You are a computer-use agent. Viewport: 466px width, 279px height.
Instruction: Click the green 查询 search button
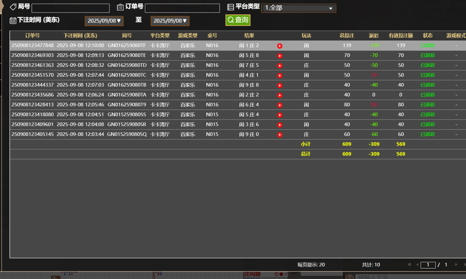coord(238,20)
